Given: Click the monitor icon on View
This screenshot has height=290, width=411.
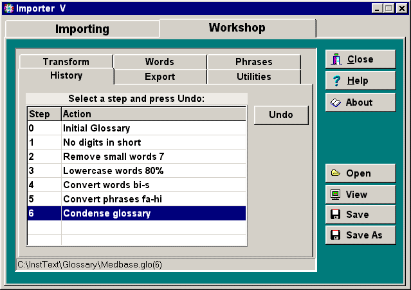Looking at the screenshot, I should (336, 194).
